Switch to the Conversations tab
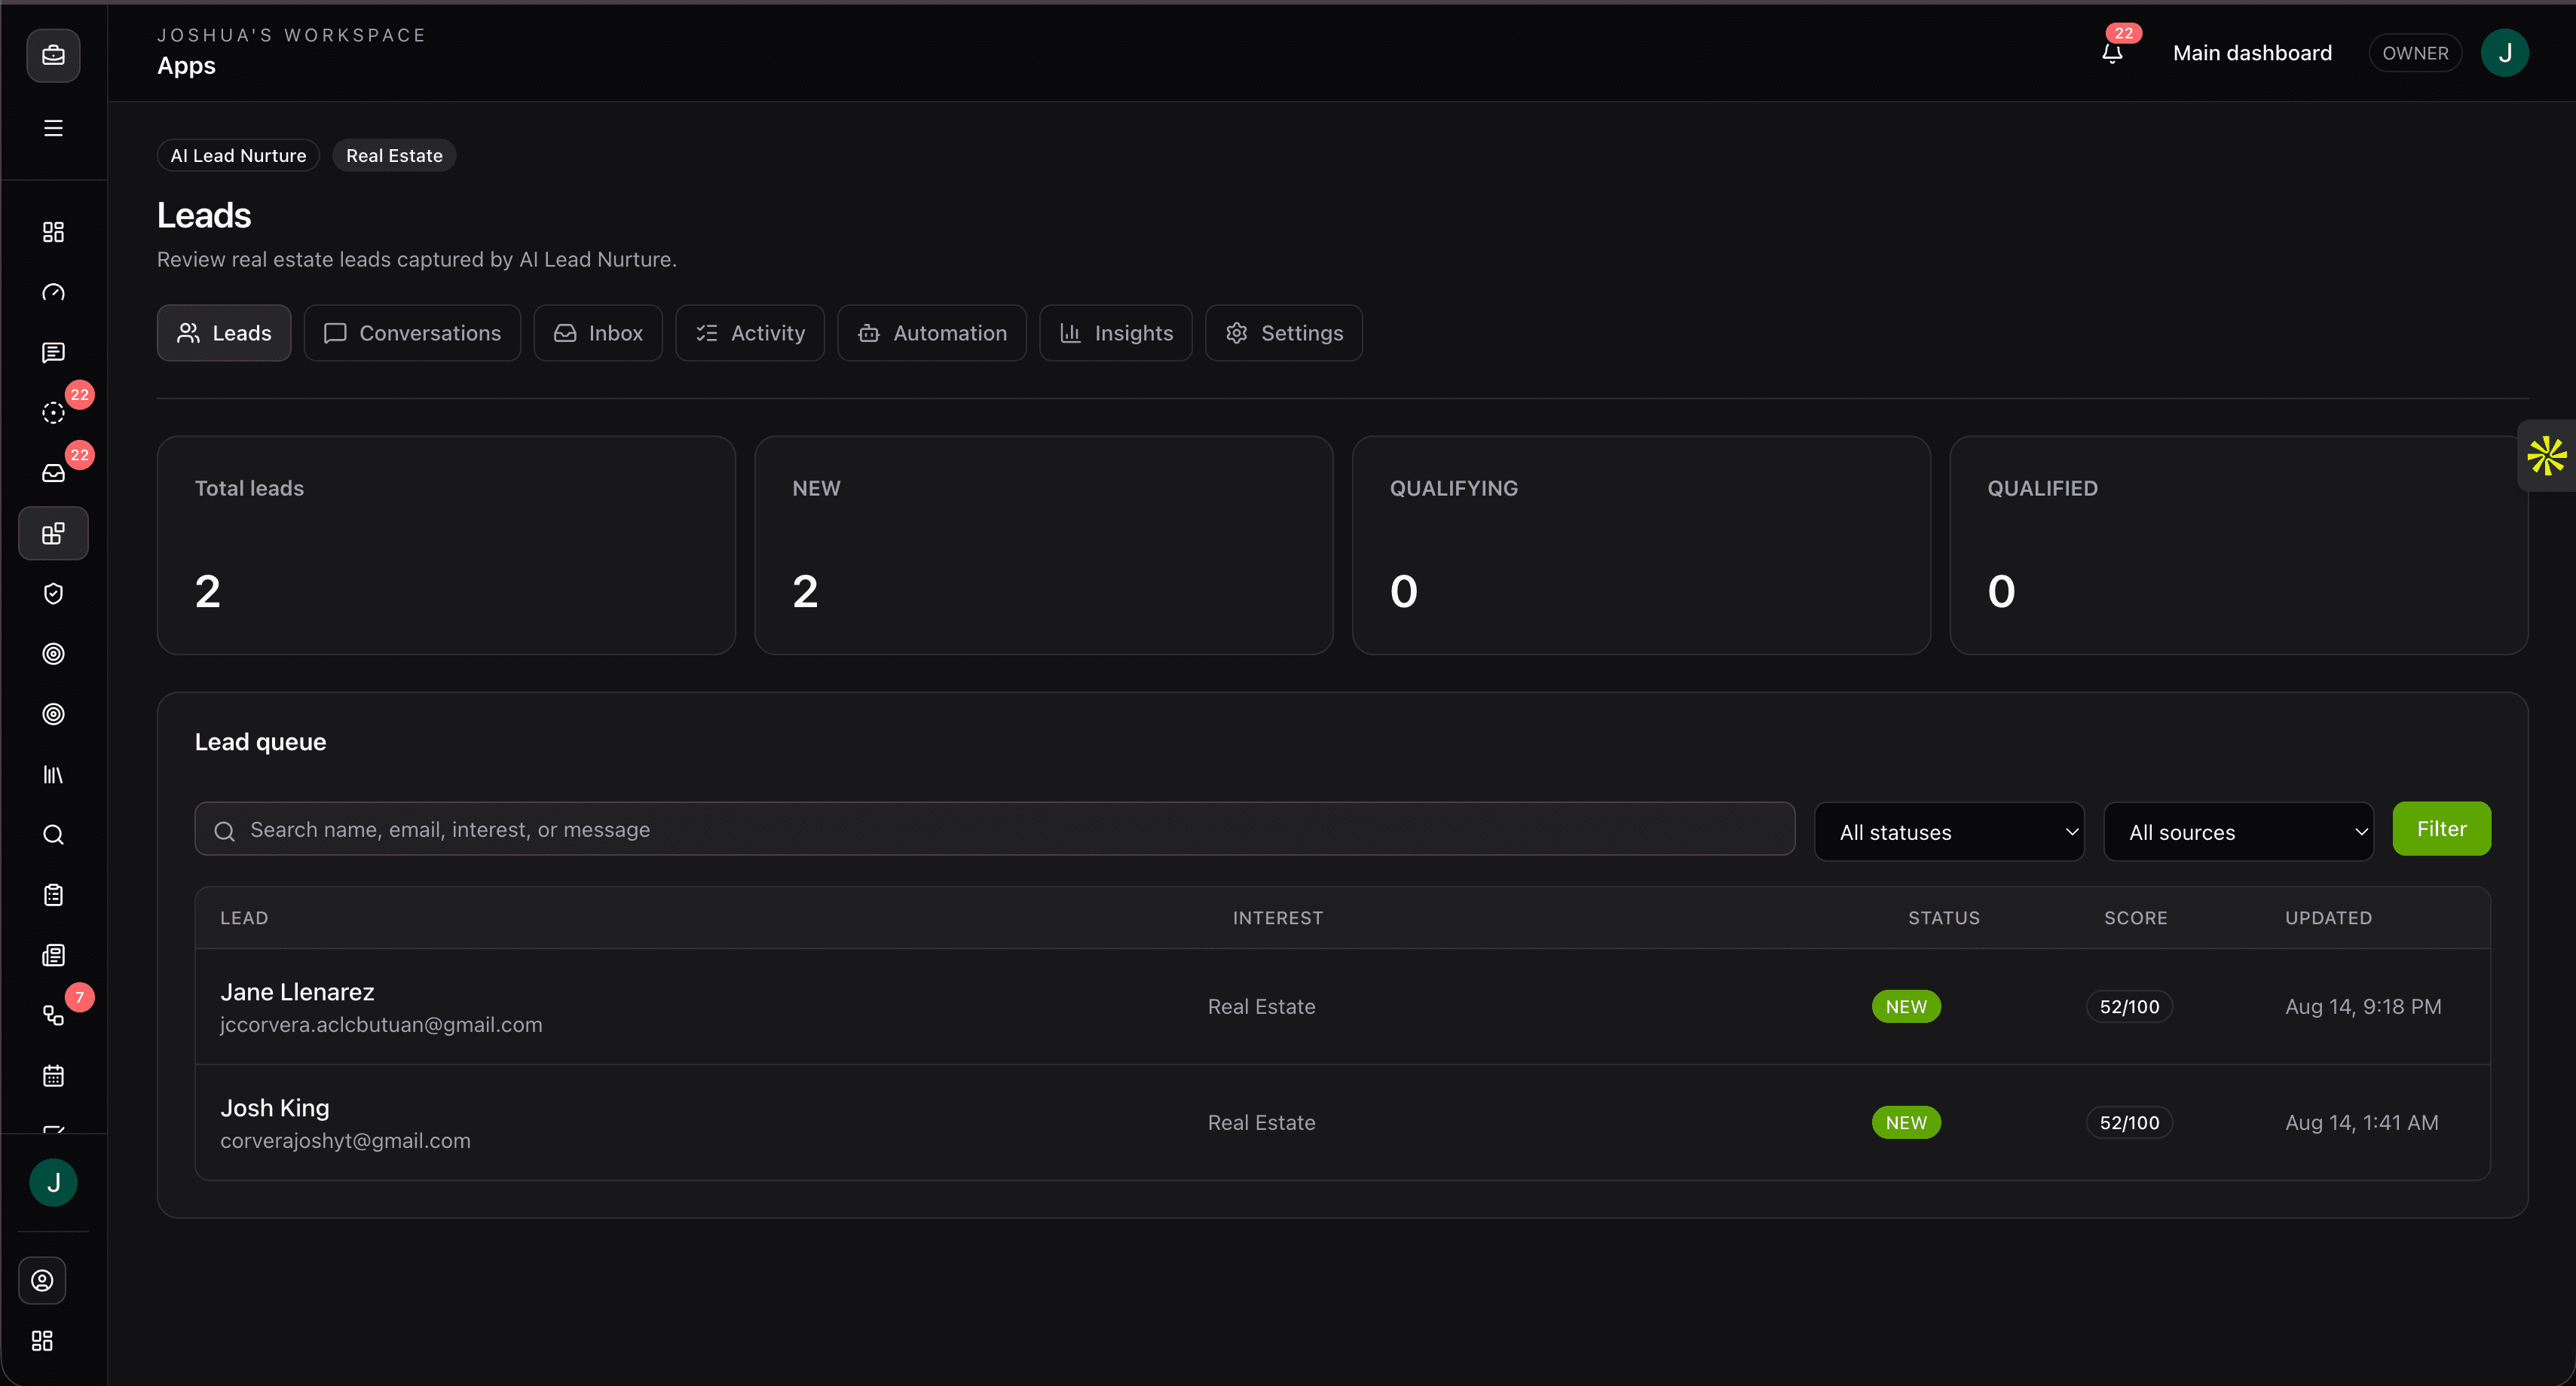Viewport: 2576px width, 1386px height. (412, 333)
